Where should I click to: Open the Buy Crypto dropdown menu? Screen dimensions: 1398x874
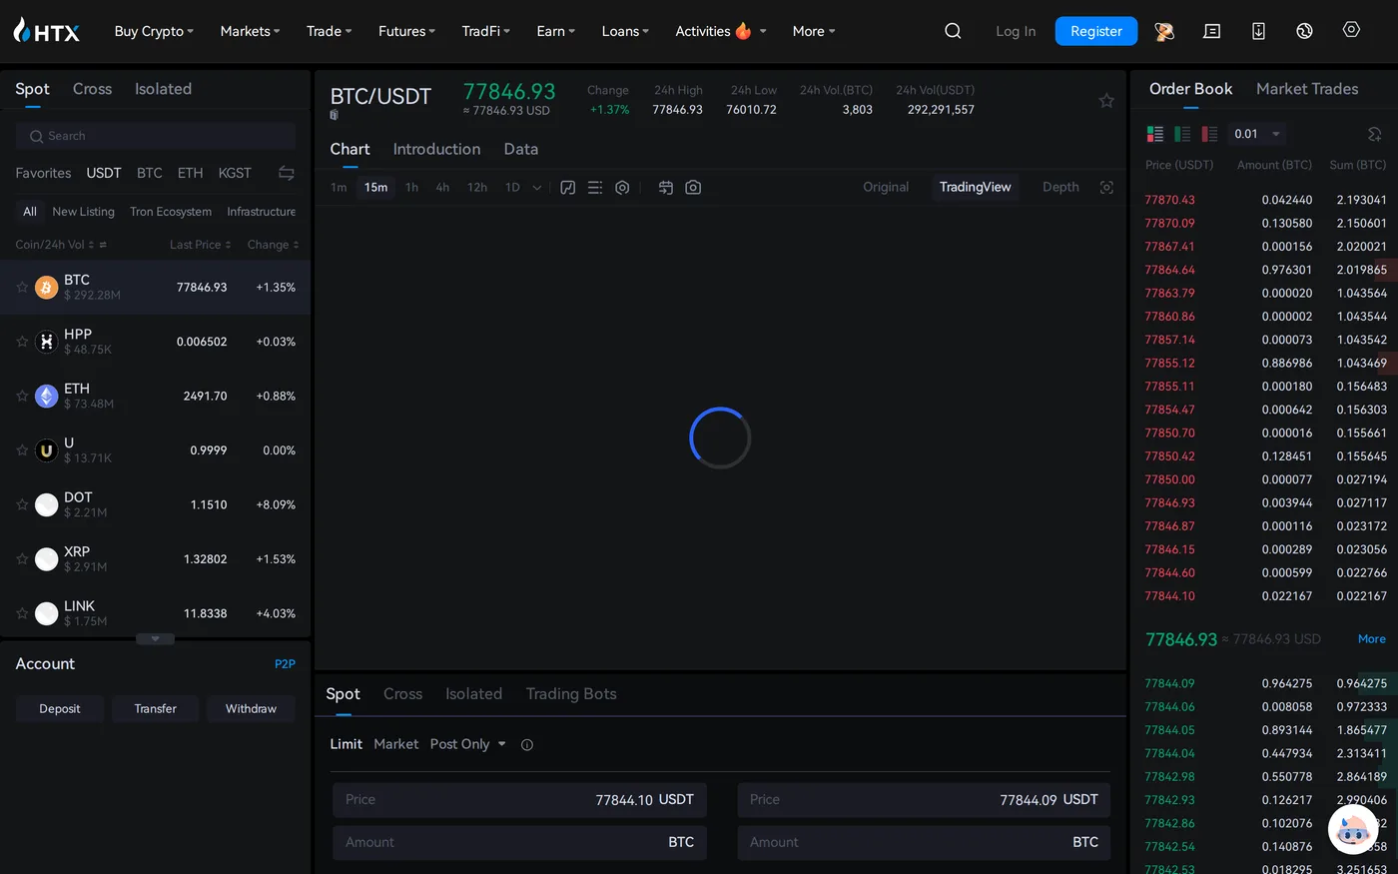click(154, 31)
